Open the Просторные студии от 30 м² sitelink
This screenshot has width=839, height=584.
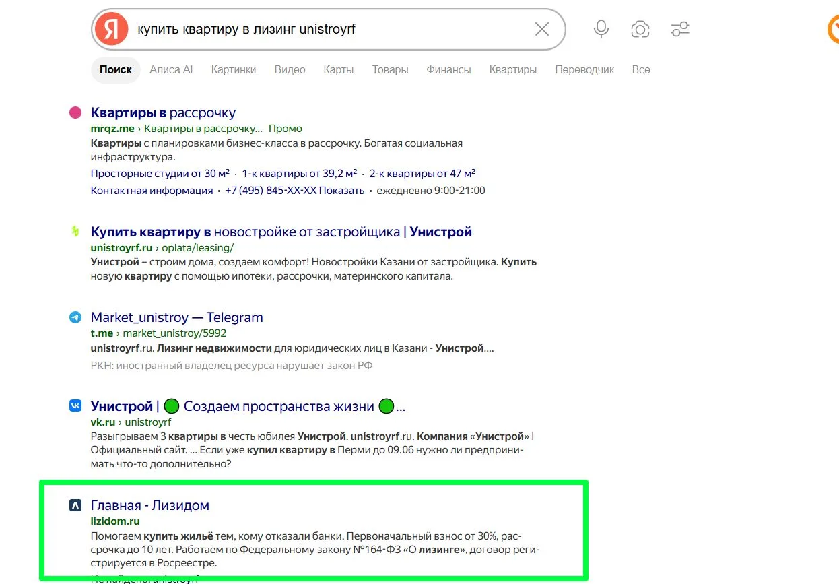pyautogui.click(x=160, y=173)
